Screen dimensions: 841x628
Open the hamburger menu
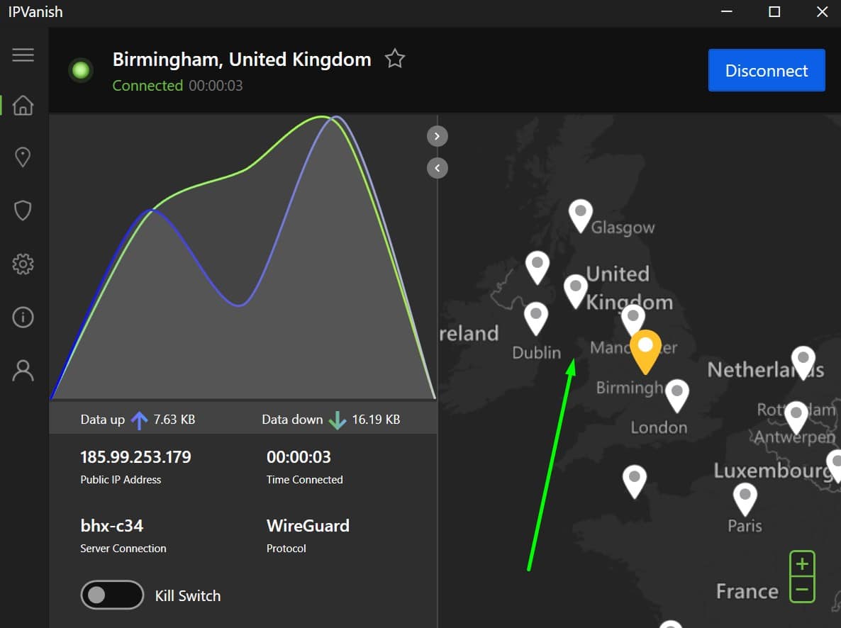[23, 55]
